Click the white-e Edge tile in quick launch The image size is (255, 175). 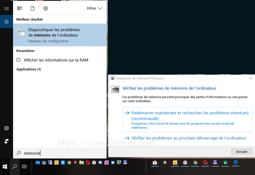[63, 163]
